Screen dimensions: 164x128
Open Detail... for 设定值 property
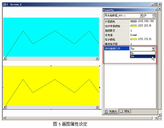coord(135,35)
